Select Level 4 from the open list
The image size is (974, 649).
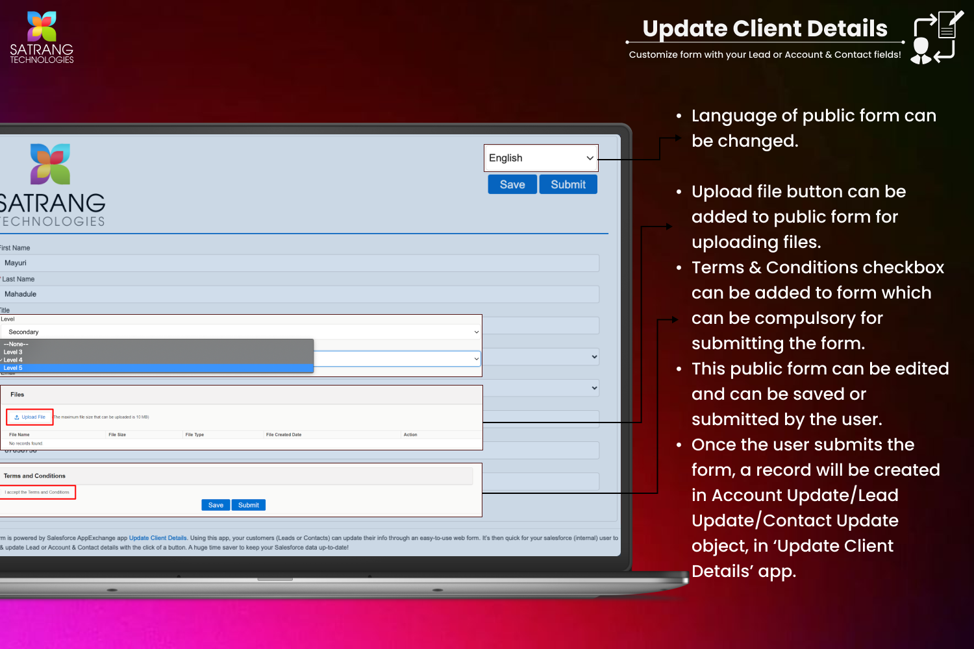coord(156,360)
